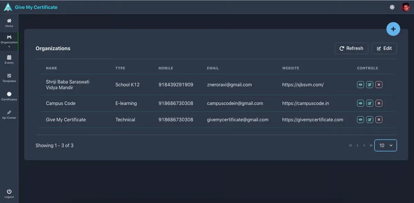Click the NAME column header

click(x=51, y=68)
